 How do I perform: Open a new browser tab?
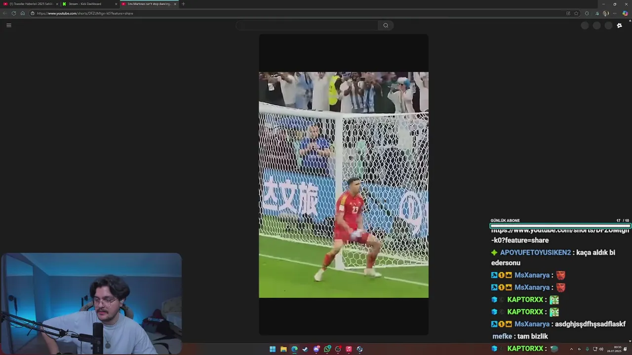pos(183,4)
